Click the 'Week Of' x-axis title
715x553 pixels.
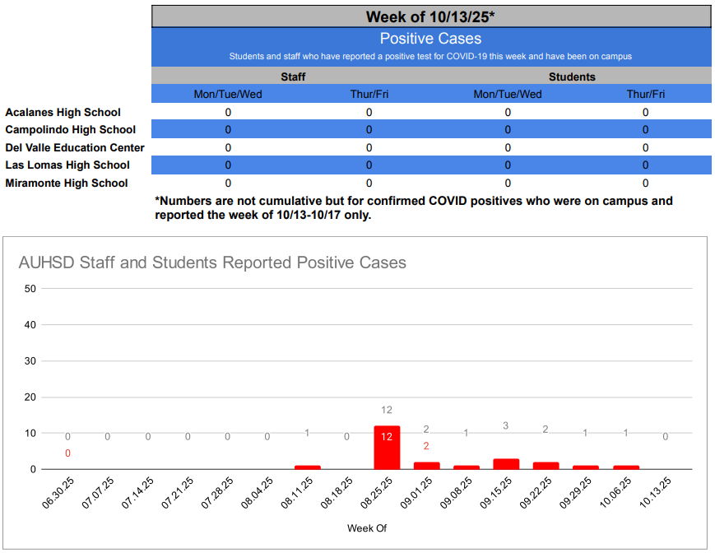coord(366,528)
